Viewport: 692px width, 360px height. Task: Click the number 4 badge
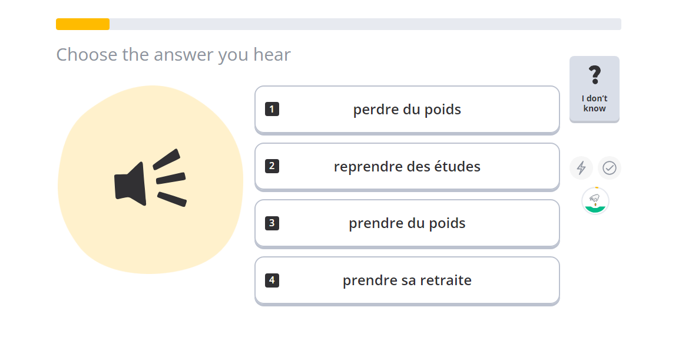click(272, 280)
